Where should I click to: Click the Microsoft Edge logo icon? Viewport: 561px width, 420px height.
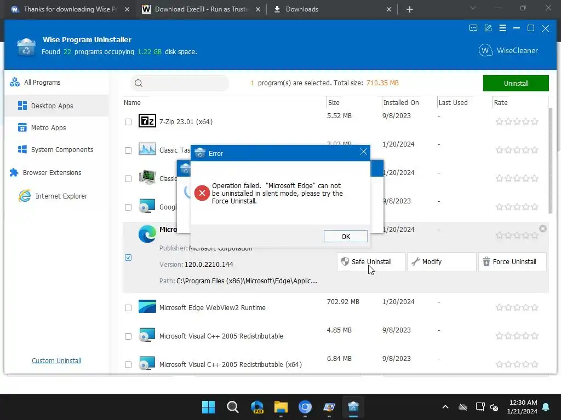(147, 234)
